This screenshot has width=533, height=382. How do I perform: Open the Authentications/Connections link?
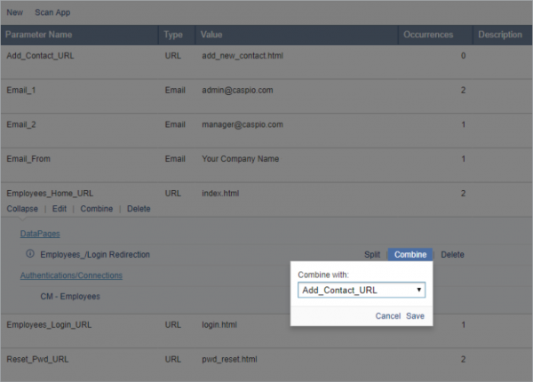coord(71,275)
